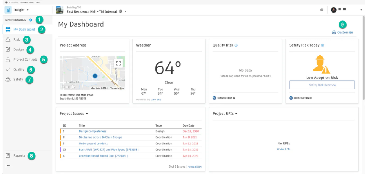Click the Design pencil icon

8,49
